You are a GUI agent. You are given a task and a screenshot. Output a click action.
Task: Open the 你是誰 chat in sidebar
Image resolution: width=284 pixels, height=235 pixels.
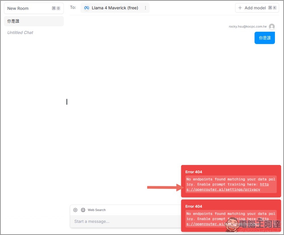pos(34,21)
